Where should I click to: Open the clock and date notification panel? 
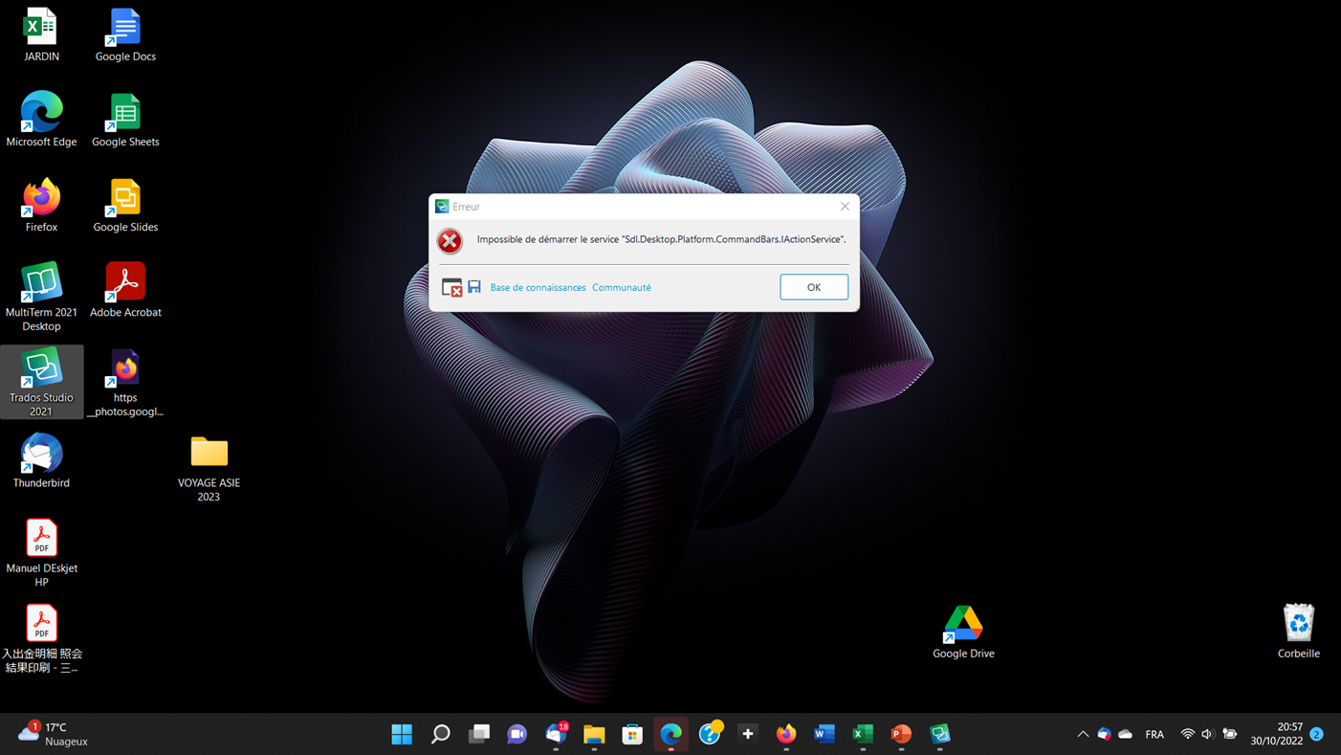(1276, 734)
